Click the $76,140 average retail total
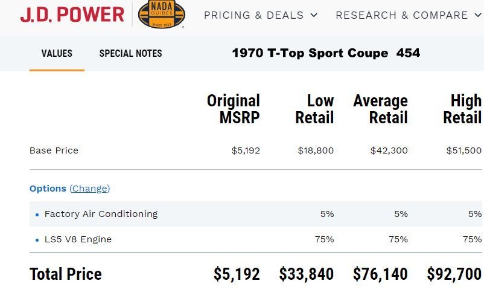484x307 pixels. click(380, 274)
